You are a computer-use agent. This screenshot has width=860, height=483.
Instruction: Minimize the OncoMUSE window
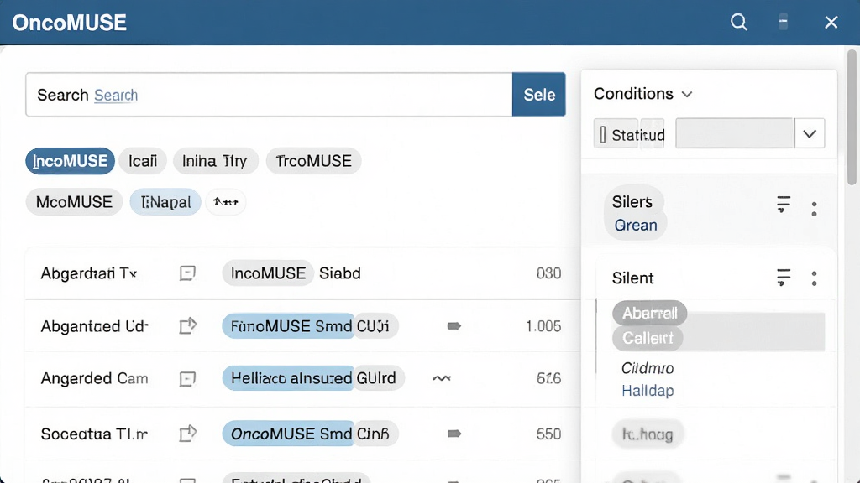pyautogui.click(x=784, y=22)
